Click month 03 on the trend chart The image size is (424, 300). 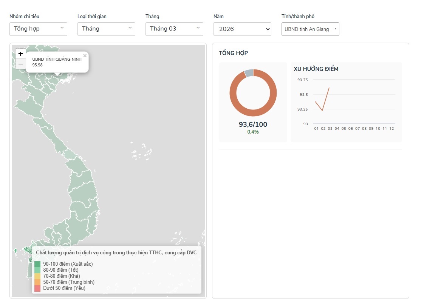(x=330, y=129)
